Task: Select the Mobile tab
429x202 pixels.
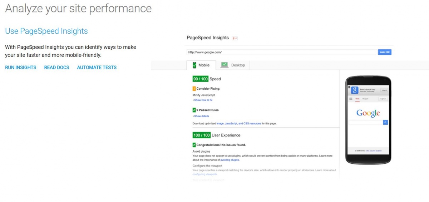Action: click(201, 65)
